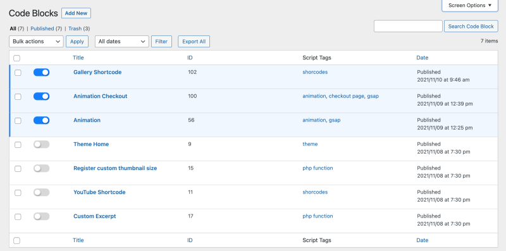The image size is (506, 251).
Task: Click the checkout page script tag
Action: coord(346,96)
